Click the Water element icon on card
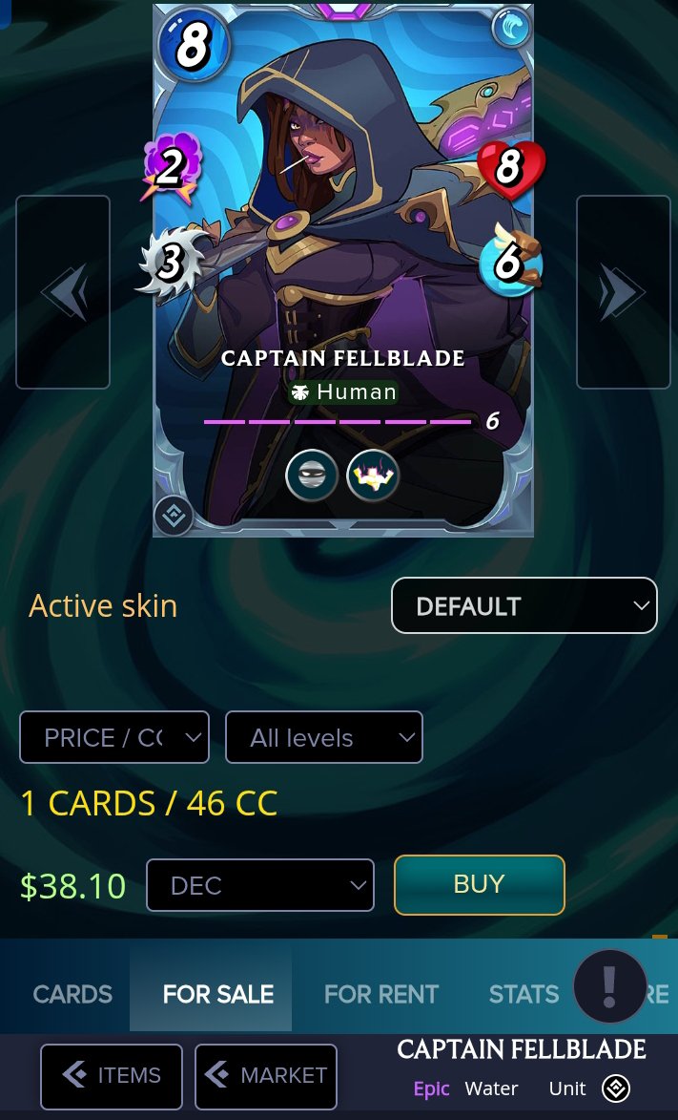The height and width of the screenshot is (1120, 678). [x=512, y=28]
